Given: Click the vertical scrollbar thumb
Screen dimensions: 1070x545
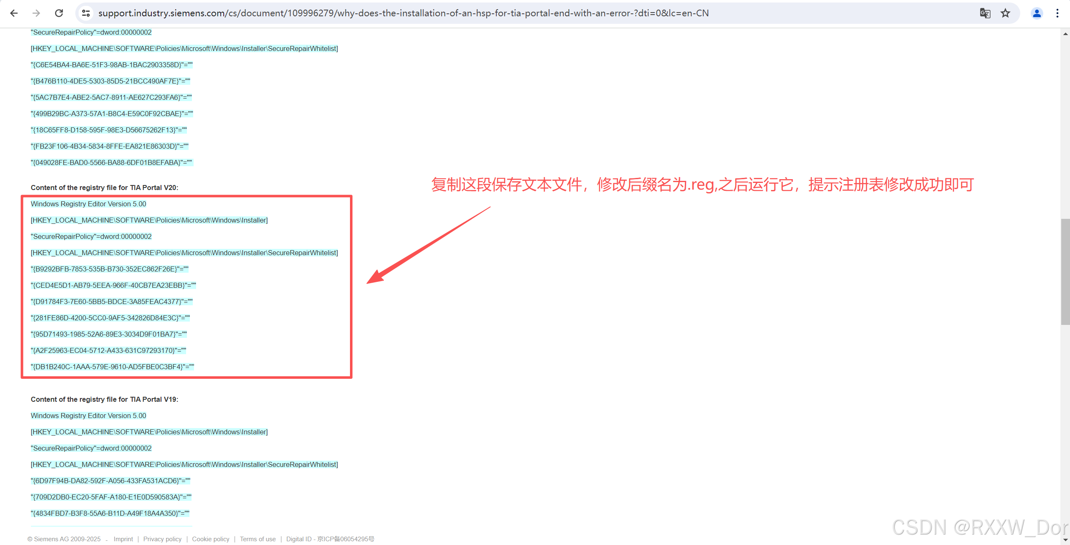Looking at the screenshot, I should click(1065, 271).
